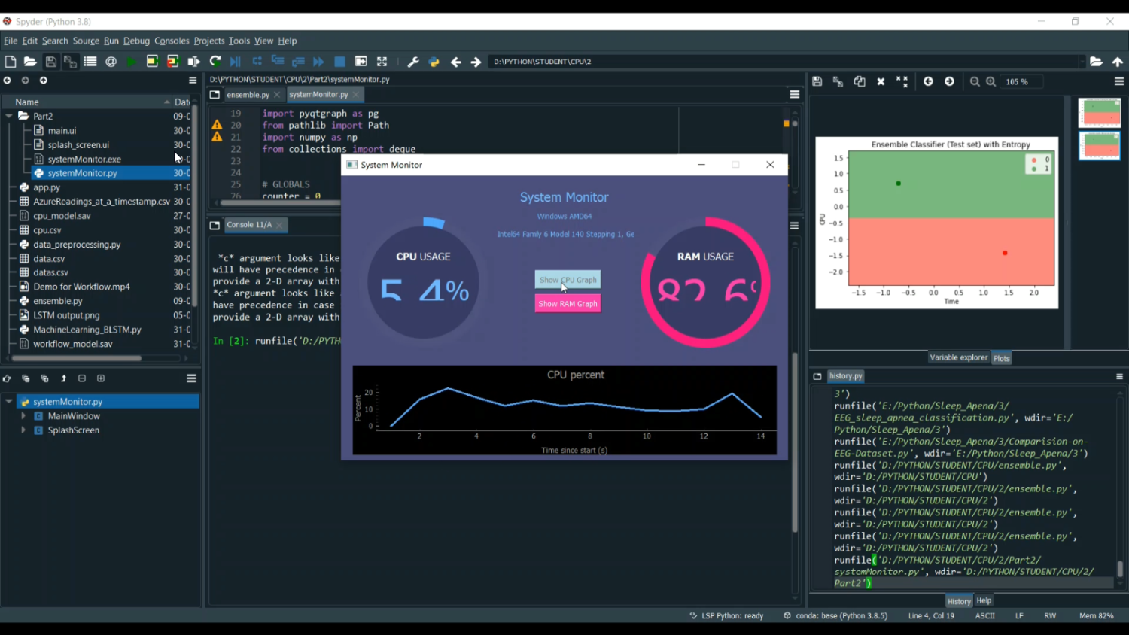Save the plot with floppy icon
1129x635 pixels.
[x=817, y=81]
